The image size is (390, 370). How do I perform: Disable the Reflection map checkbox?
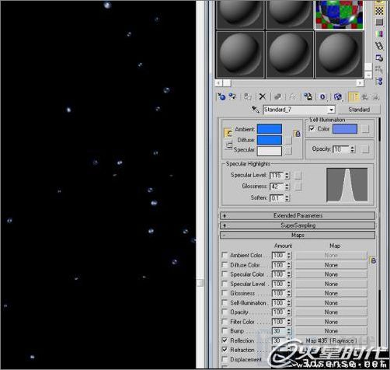pos(225,340)
